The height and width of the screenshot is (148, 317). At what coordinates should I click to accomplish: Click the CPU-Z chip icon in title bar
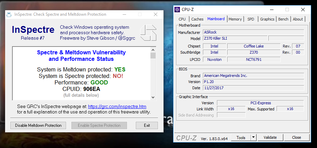point(177,10)
